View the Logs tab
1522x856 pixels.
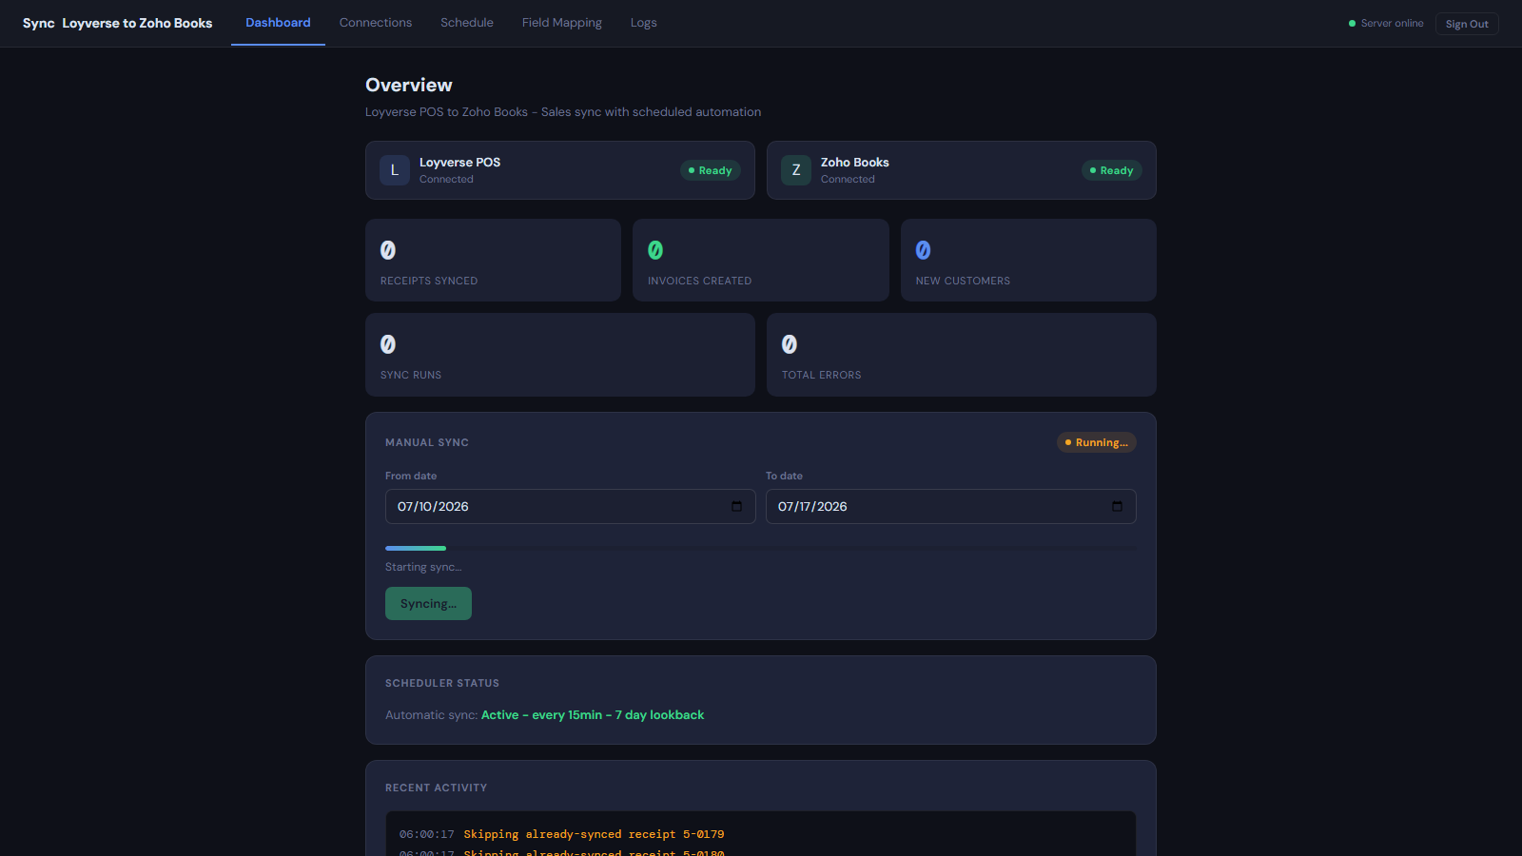coord(644,23)
